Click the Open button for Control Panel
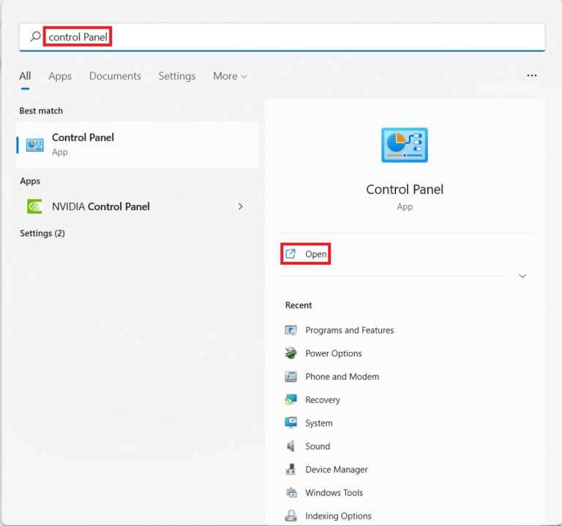 click(306, 254)
